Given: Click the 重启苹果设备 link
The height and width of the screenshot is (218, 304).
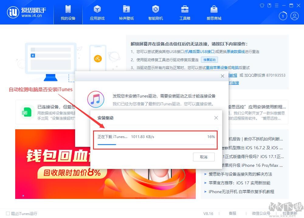Looking at the screenshot, I should (x=216, y=68).
